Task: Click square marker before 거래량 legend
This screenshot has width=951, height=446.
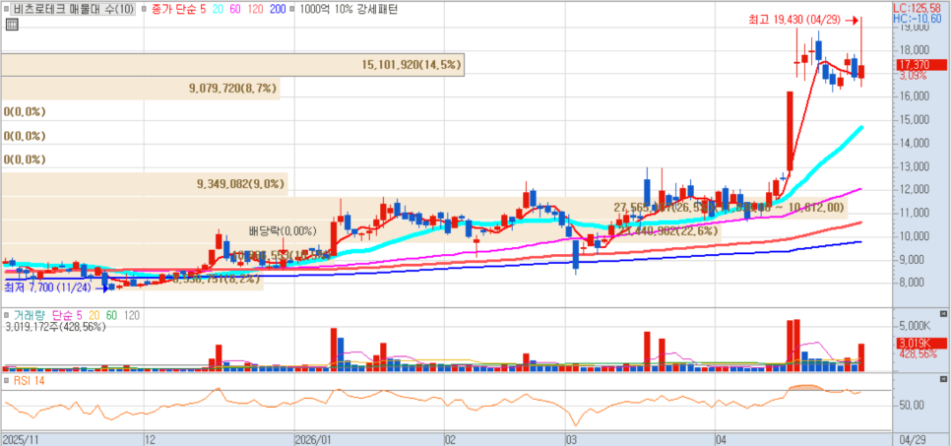Action: click(7, 315)
